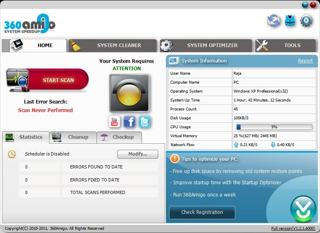
Task: Click the System Up Time value
Action: point(262,100)
